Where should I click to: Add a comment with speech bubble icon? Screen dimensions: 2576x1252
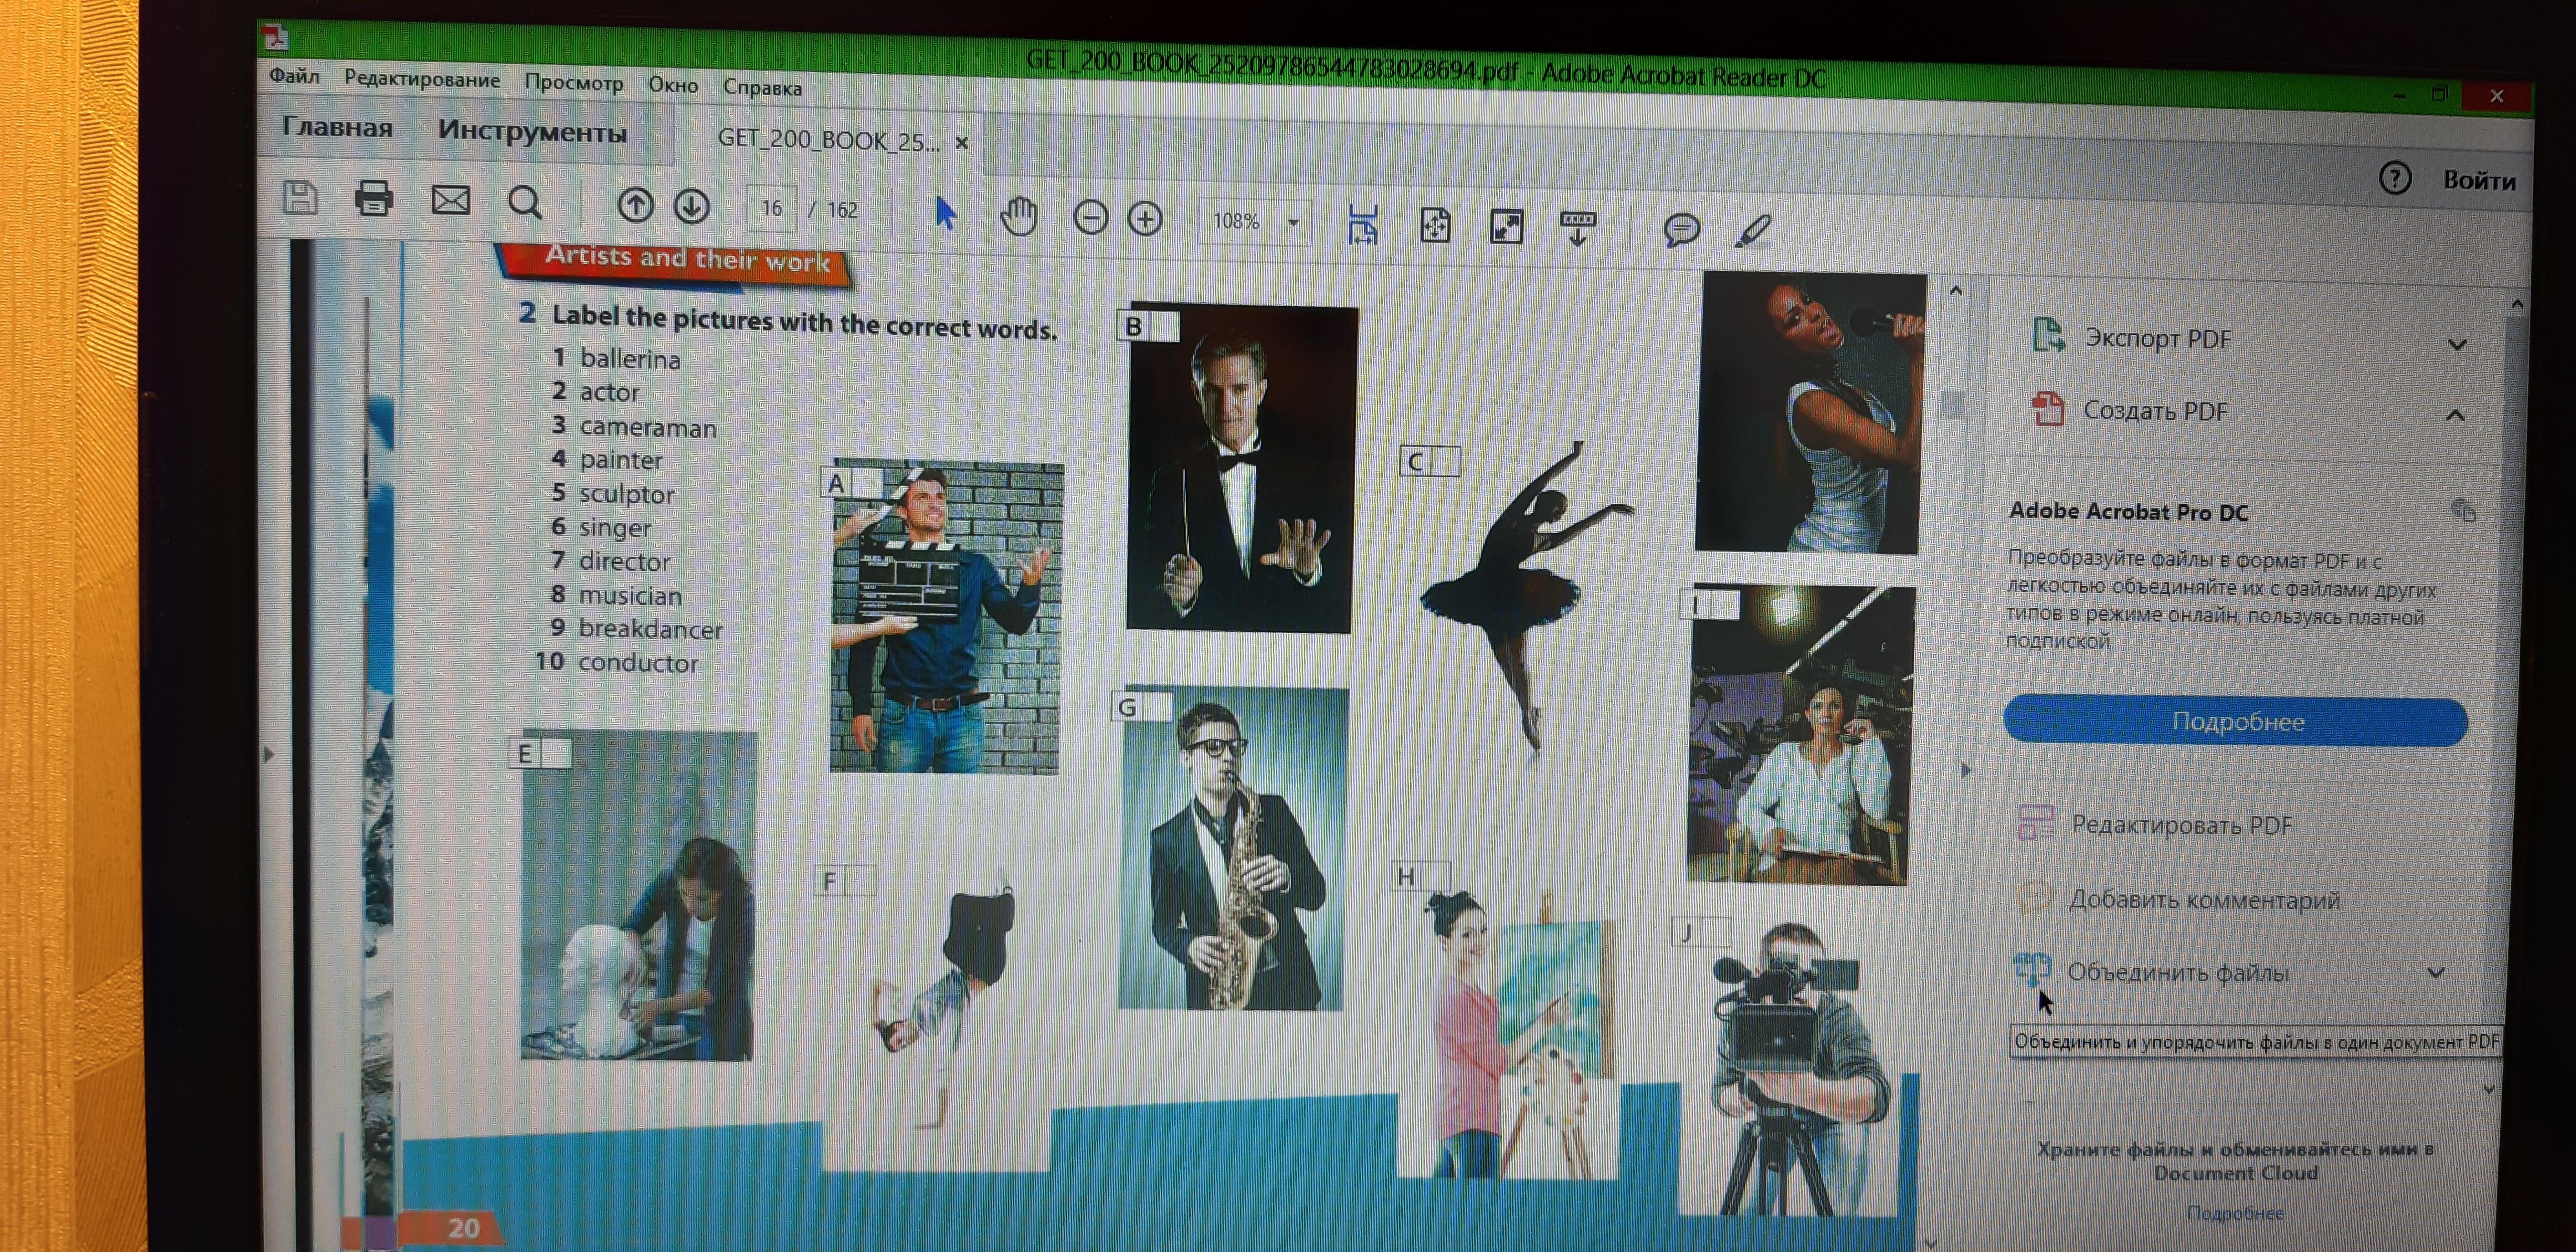tap(1681, 230)
